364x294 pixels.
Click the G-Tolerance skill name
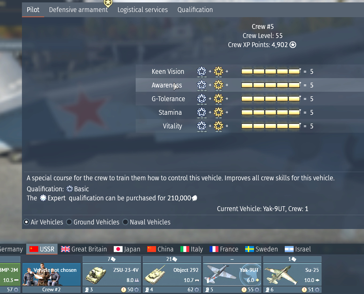(168, 99)
